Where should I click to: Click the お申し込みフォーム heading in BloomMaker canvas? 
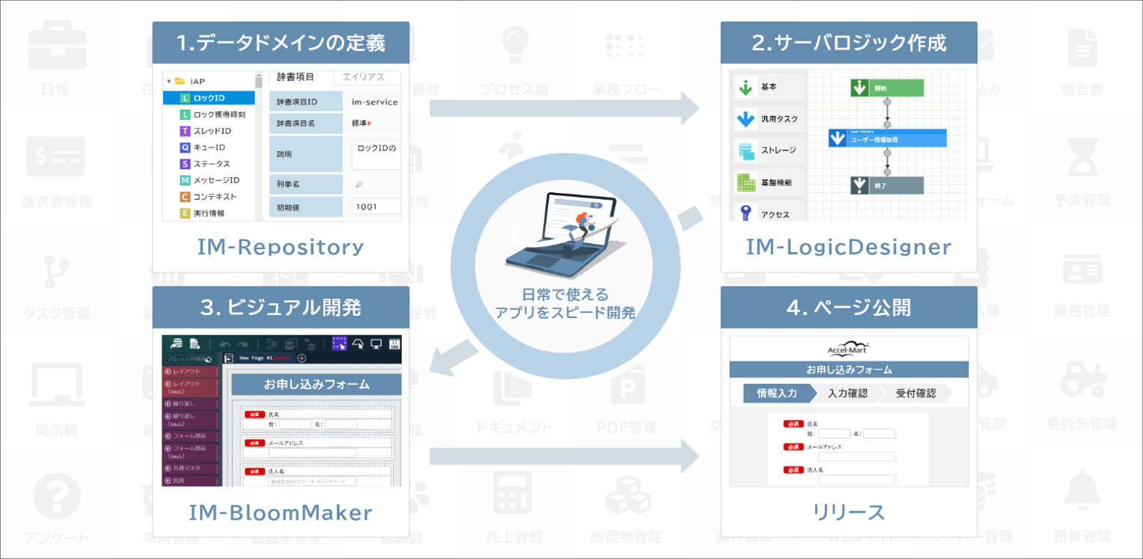(x=317, y=385)
